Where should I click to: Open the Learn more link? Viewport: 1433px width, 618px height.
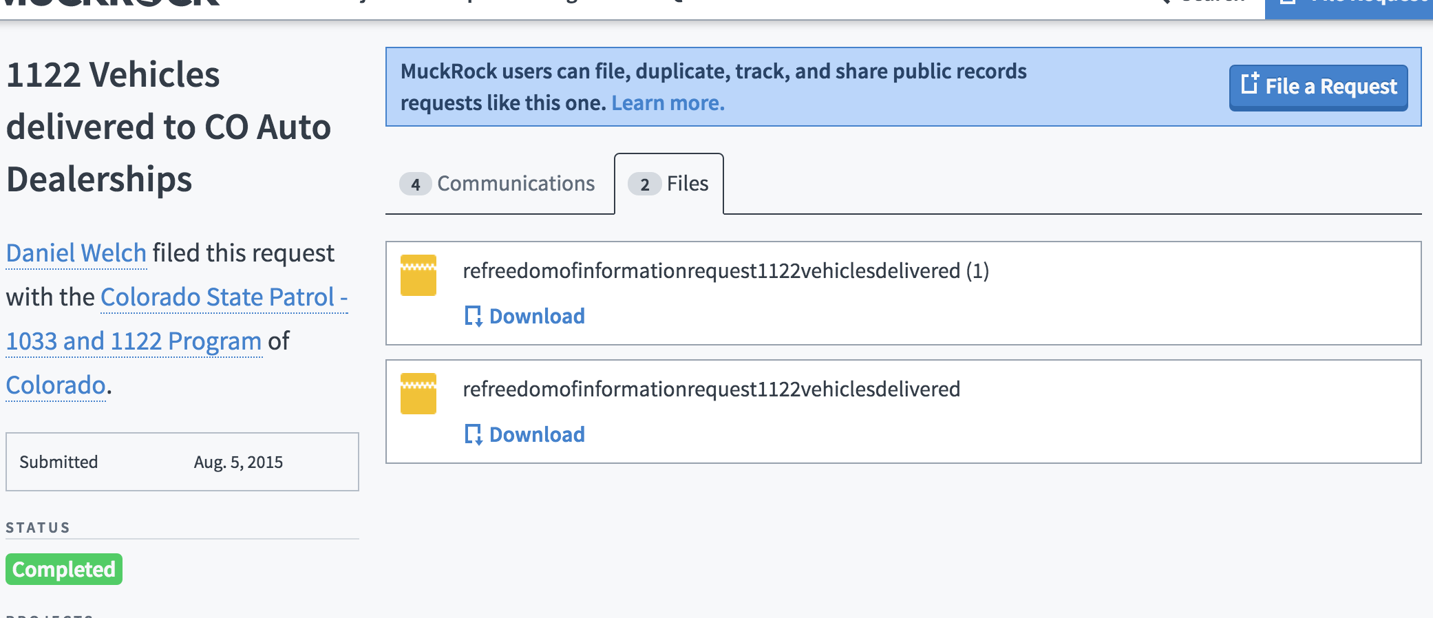click(x=668, y=103)
